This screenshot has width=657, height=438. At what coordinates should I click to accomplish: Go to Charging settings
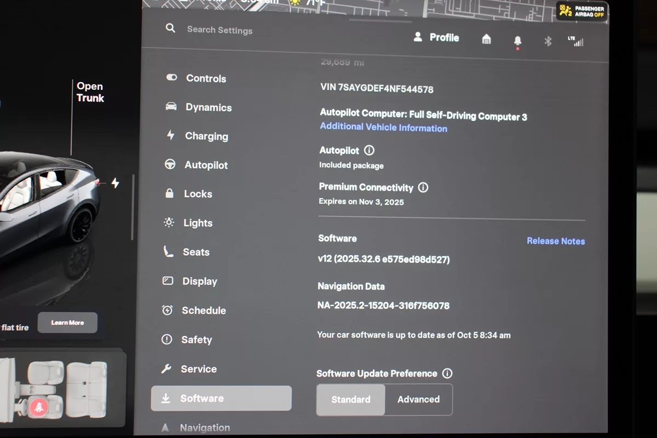coord(206,136)
